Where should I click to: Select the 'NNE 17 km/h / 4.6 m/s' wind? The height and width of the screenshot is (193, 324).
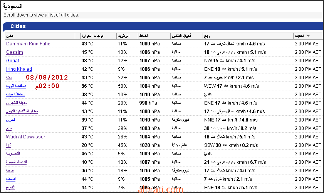pos(231,120)
